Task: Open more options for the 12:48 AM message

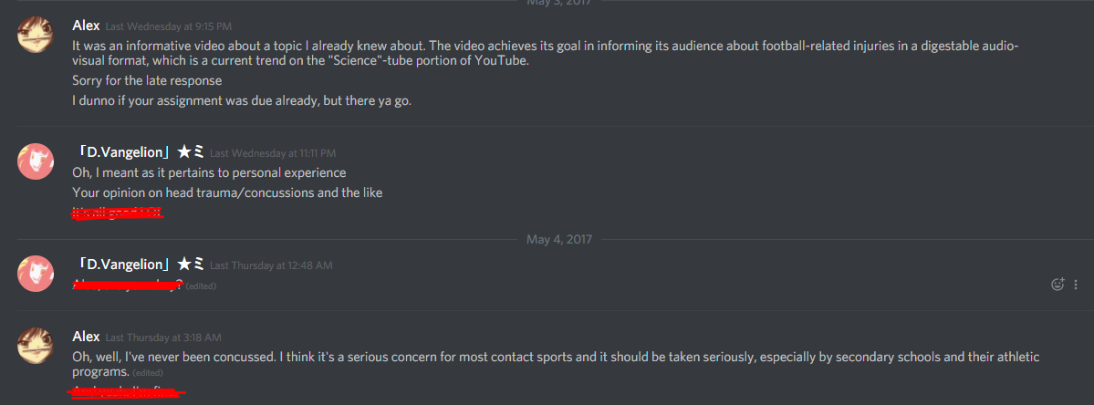Action: pos(1076,285)
